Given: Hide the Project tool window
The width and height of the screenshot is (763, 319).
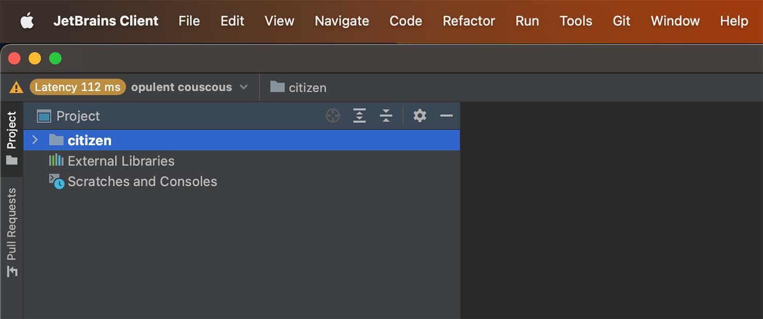Looking at the screenshot, I should coord(446,116).
